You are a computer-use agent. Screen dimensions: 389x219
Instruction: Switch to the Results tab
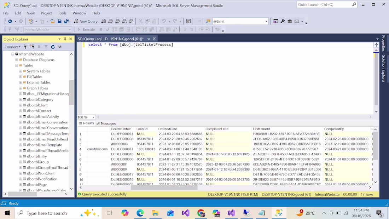[86, 123]
